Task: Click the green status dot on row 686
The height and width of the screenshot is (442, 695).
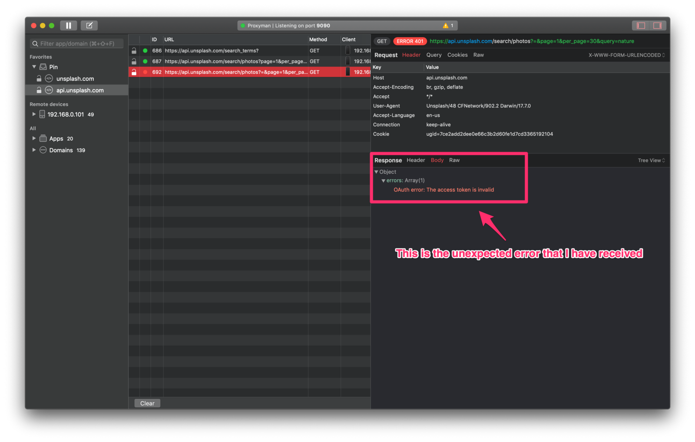Action: point(145,51)
